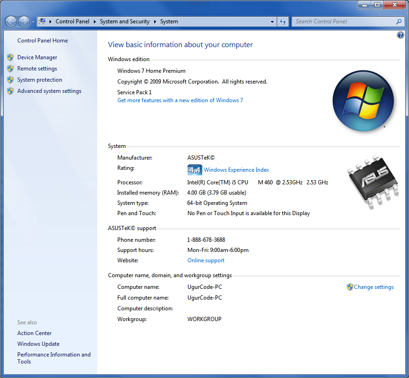Open Performance Information and Tools link

click(54, 358)
